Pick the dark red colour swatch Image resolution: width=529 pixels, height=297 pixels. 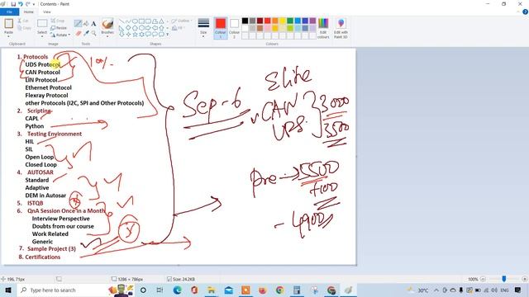(260, 21)
